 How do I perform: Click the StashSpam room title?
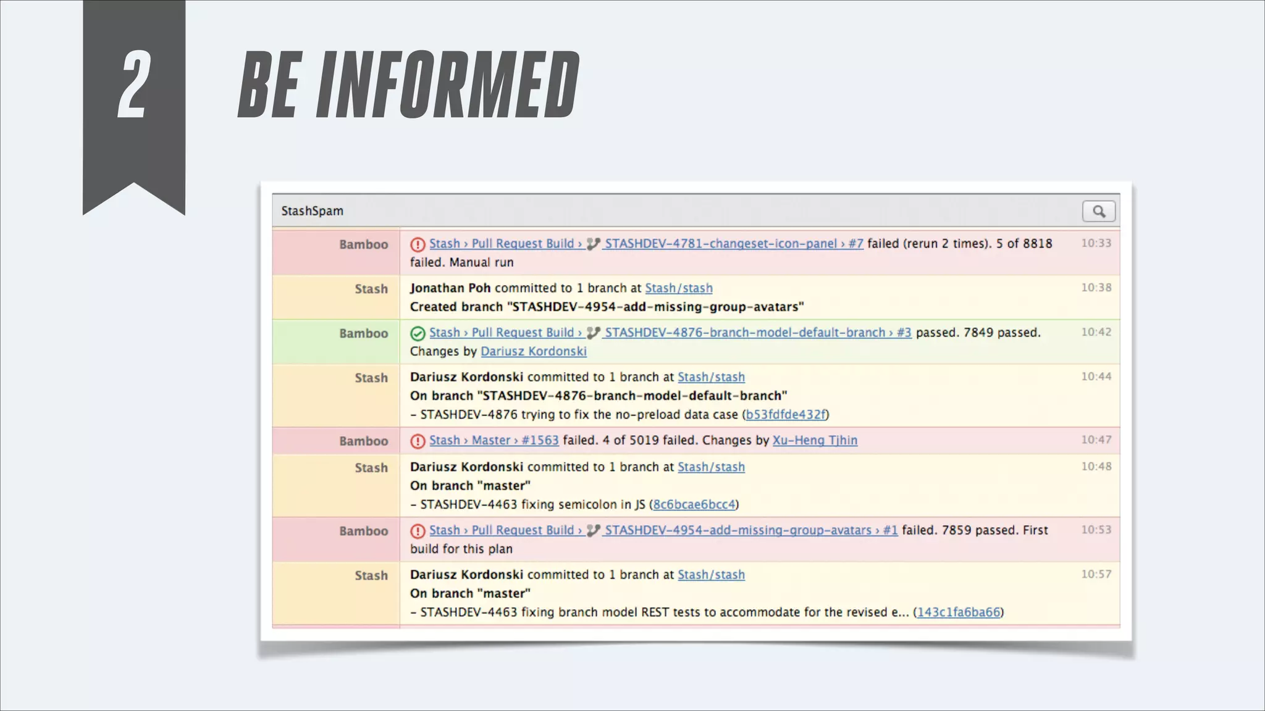click(312, 211)
